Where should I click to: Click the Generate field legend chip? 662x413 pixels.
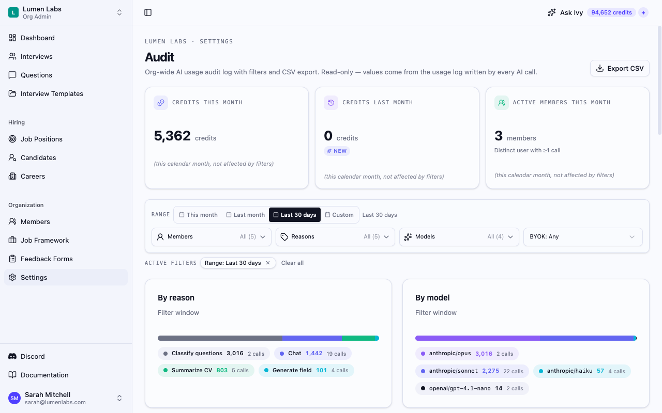pos(306,370)
